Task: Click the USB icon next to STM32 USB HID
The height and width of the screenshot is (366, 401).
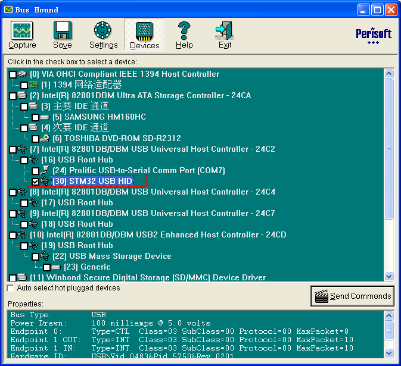Action: [x=45, y=181]
